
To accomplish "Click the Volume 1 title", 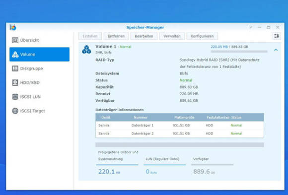I will pos(106,47).
